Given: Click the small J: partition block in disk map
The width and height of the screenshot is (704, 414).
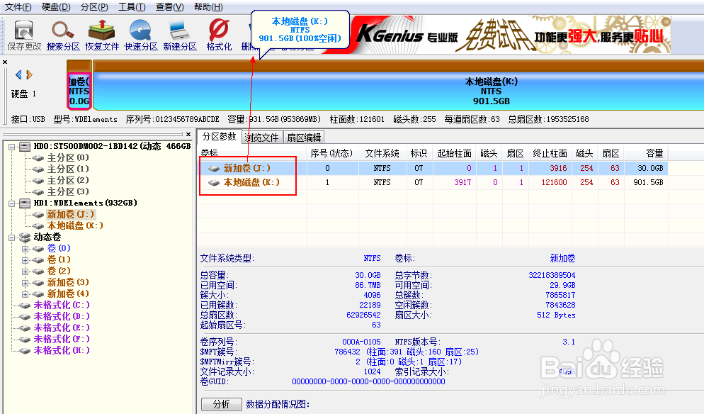Looking at the screenshot, I should (79, 91).
